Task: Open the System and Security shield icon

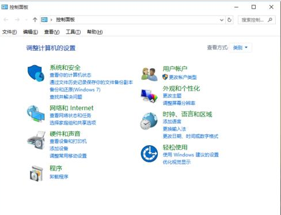Action: coord(36,73)
